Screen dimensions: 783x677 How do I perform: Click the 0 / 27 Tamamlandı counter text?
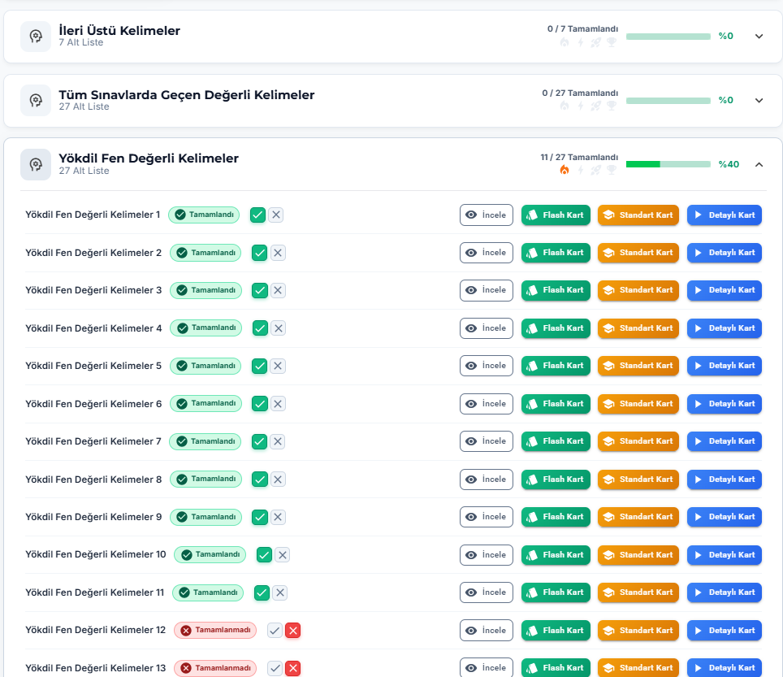pyautogui.click(x=580, y=93)
